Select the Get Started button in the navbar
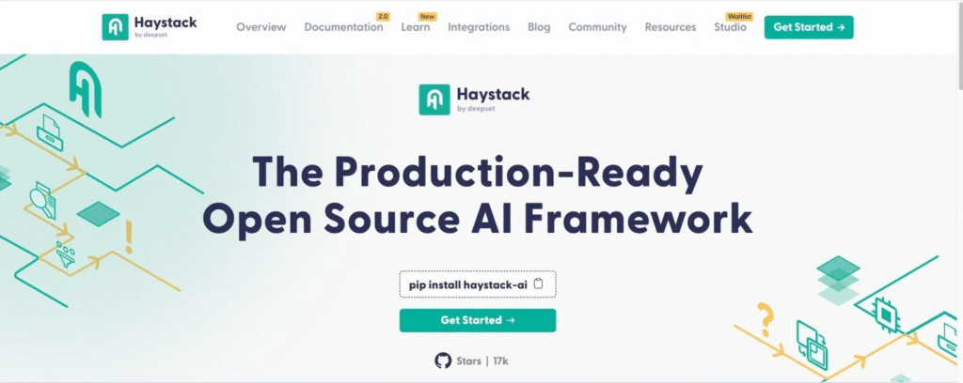This screenshot has height=383, width=963. click(x=809, y=27)
